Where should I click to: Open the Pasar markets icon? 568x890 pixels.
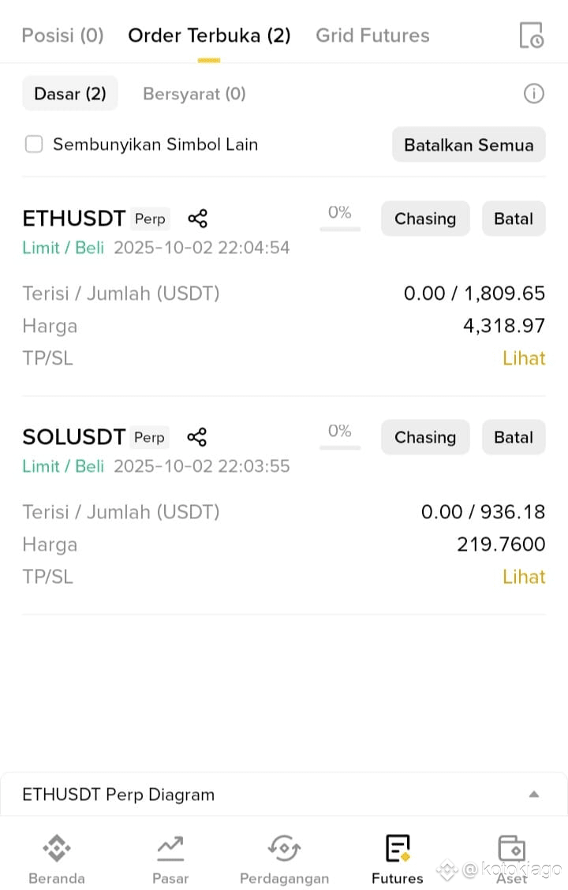[170, 848]
